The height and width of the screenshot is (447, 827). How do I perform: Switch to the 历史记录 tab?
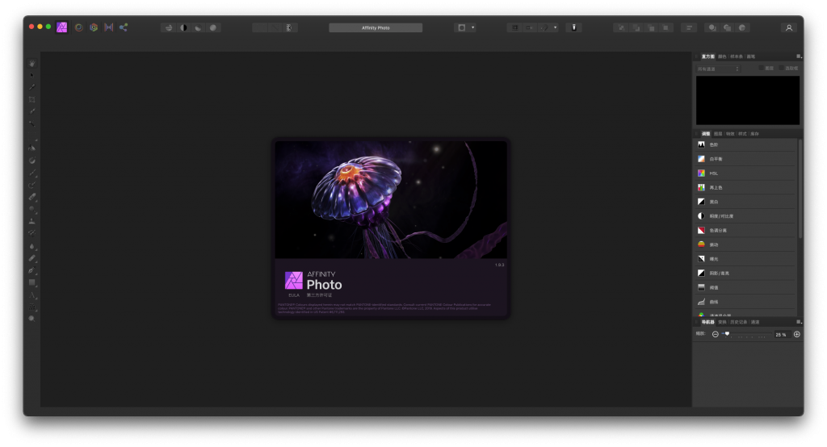(x=738, y=322)
